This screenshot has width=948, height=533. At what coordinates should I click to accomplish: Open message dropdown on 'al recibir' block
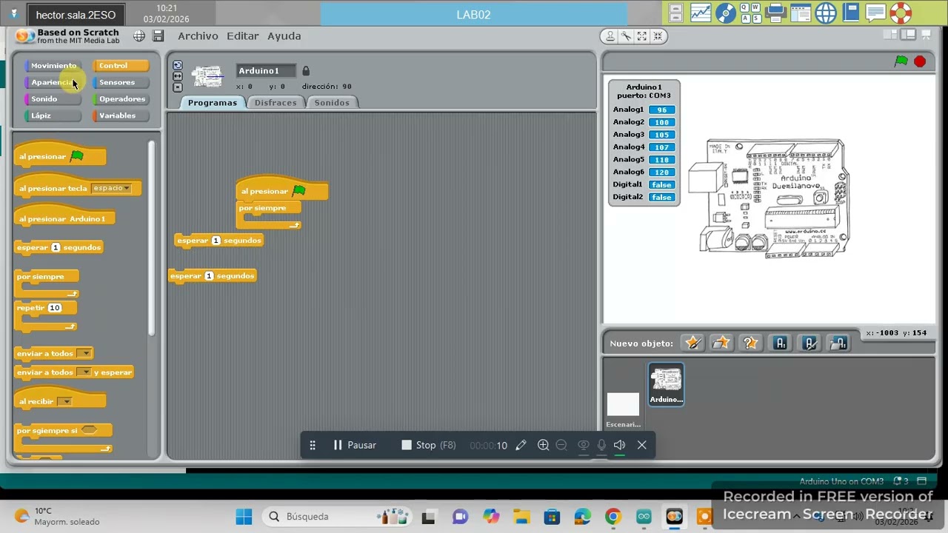coord(64,401)
